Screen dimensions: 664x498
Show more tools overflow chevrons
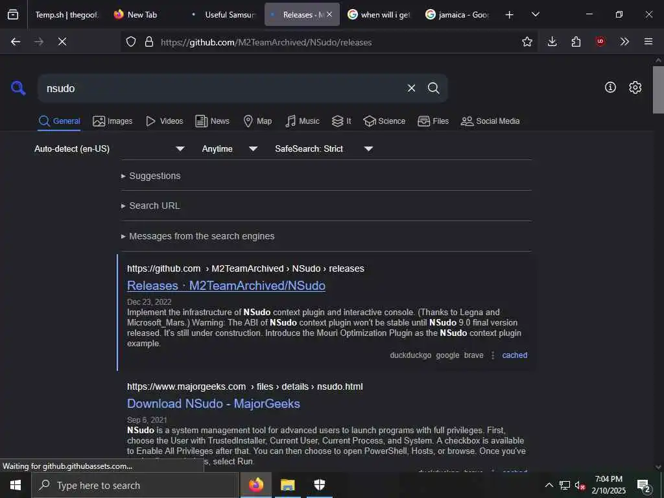point(624,41)
